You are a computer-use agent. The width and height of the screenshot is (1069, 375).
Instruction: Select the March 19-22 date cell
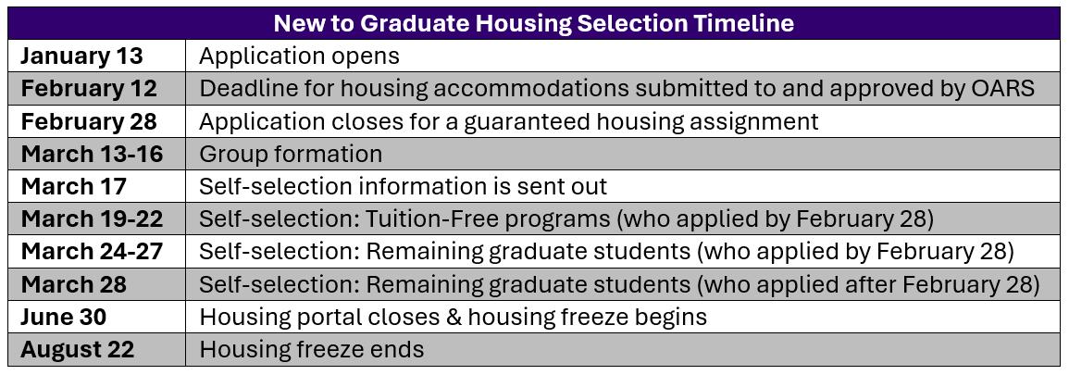point(97,219)
